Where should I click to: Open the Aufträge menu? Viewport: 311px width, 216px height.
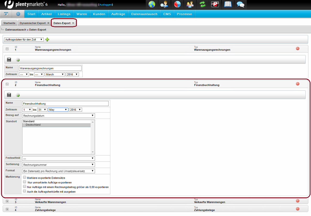click(x=118, y=14)
